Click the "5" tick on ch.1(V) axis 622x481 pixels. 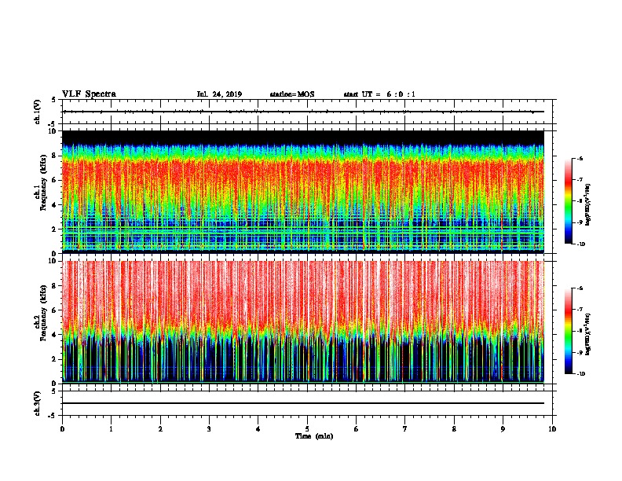[x=55, y=100]
